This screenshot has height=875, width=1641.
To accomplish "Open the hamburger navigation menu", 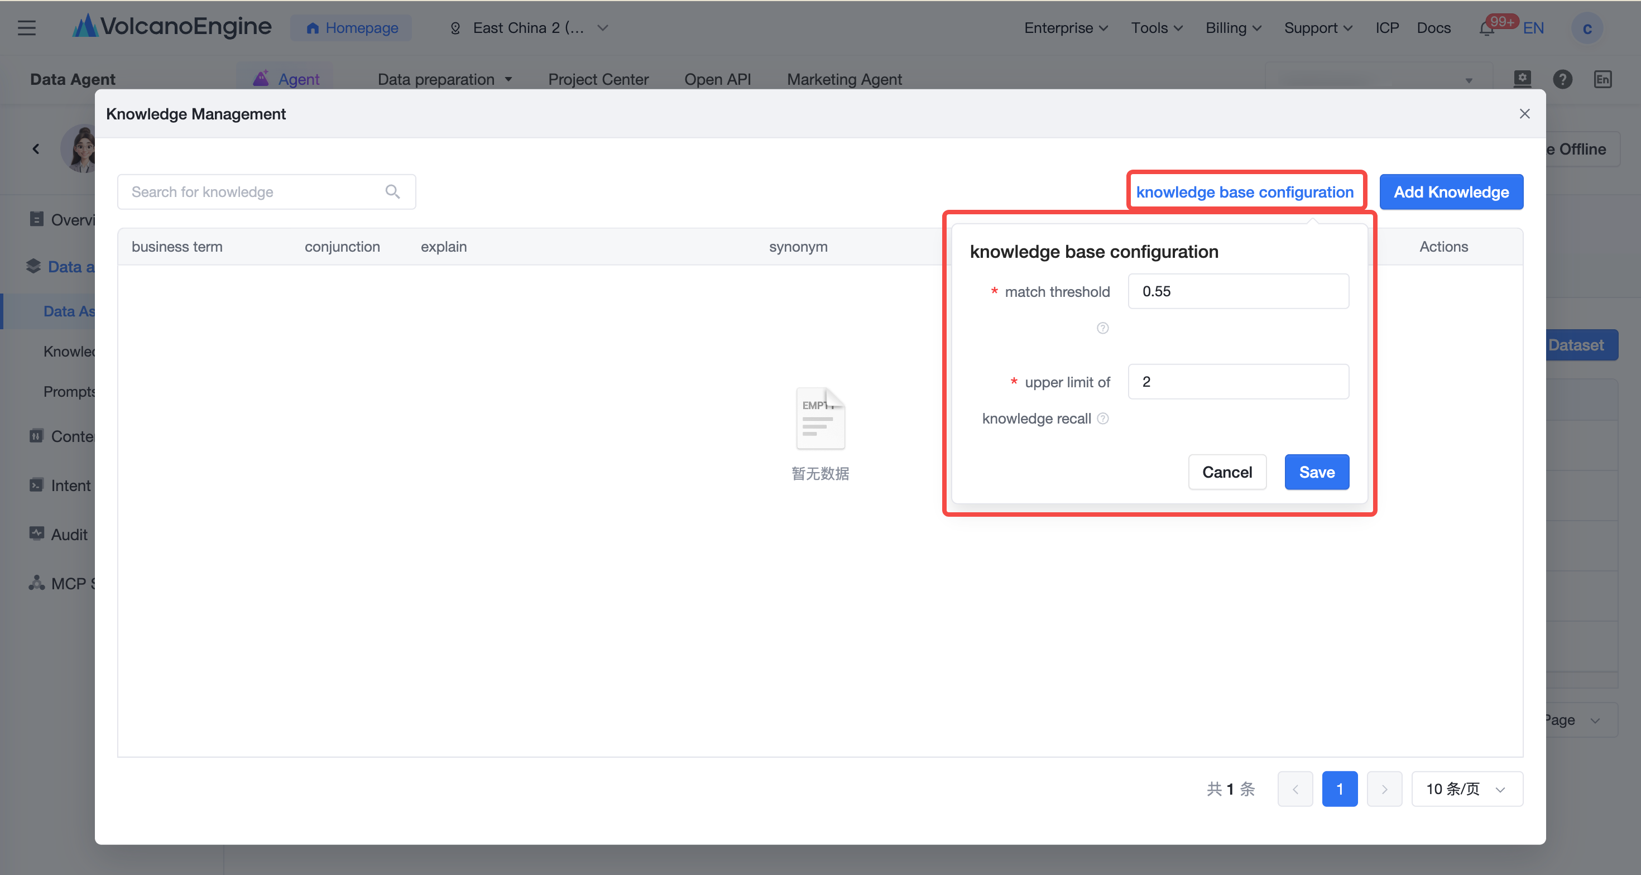I will point(26,28).
